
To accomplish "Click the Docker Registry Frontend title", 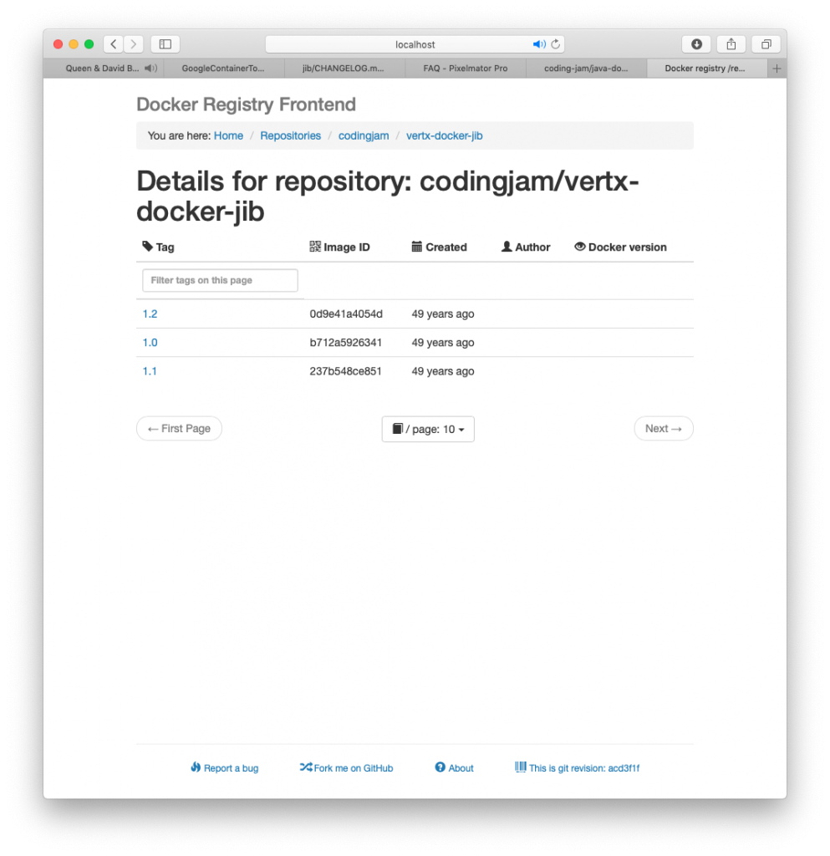I will [246, 104].
